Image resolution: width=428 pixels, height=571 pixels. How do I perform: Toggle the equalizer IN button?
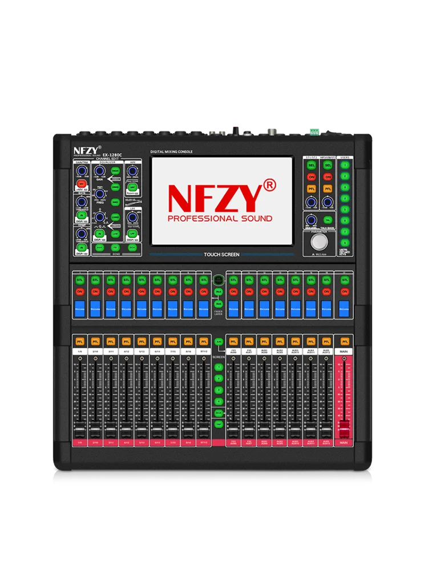99,234
